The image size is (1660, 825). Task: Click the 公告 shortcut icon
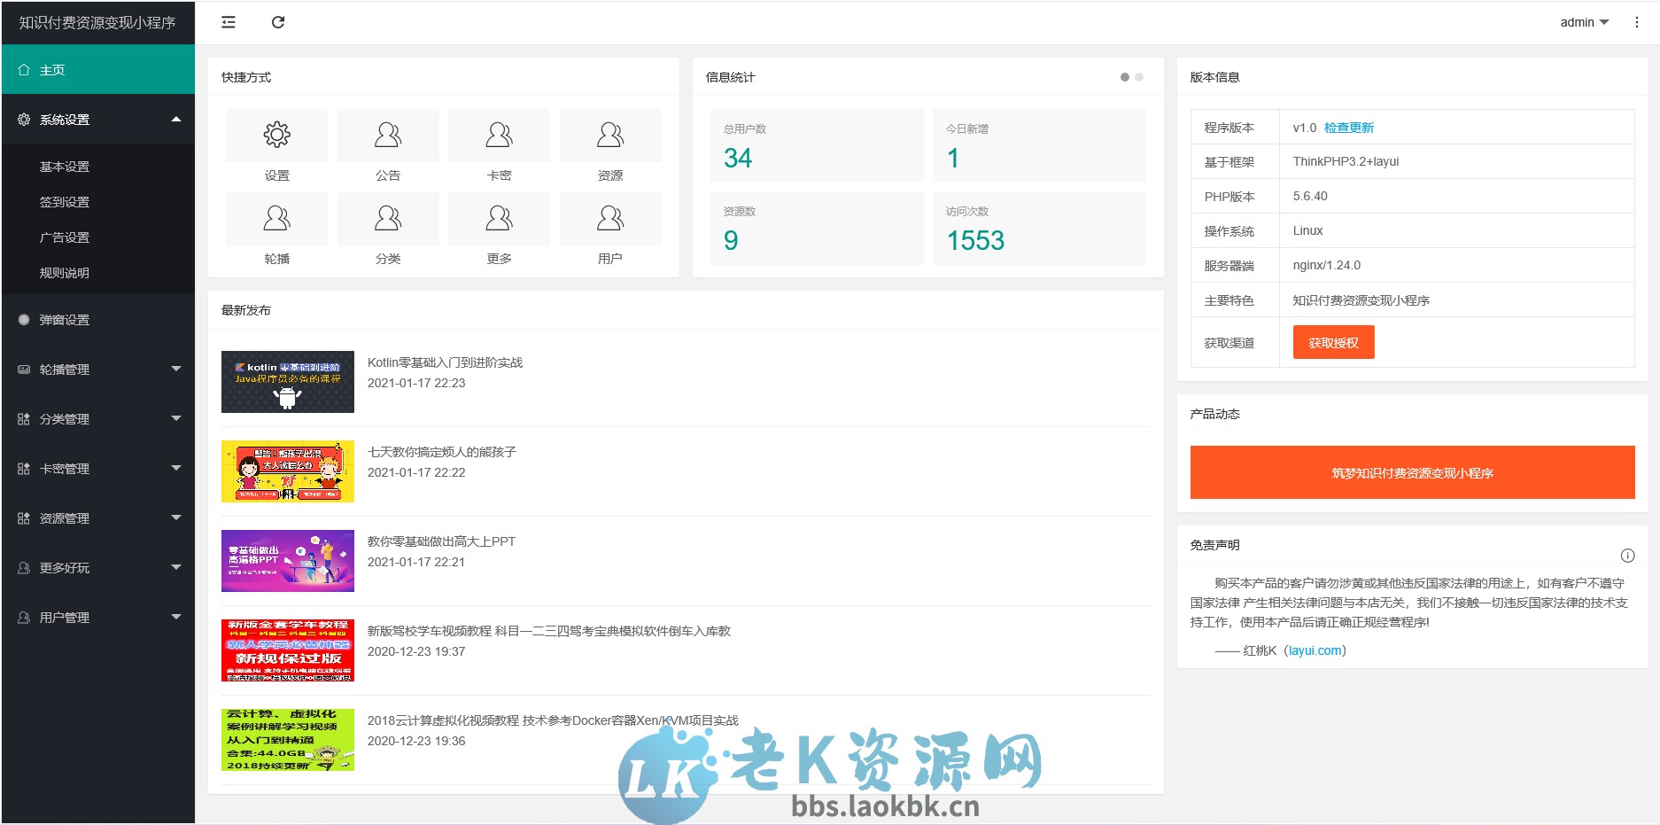click(387, 135)
